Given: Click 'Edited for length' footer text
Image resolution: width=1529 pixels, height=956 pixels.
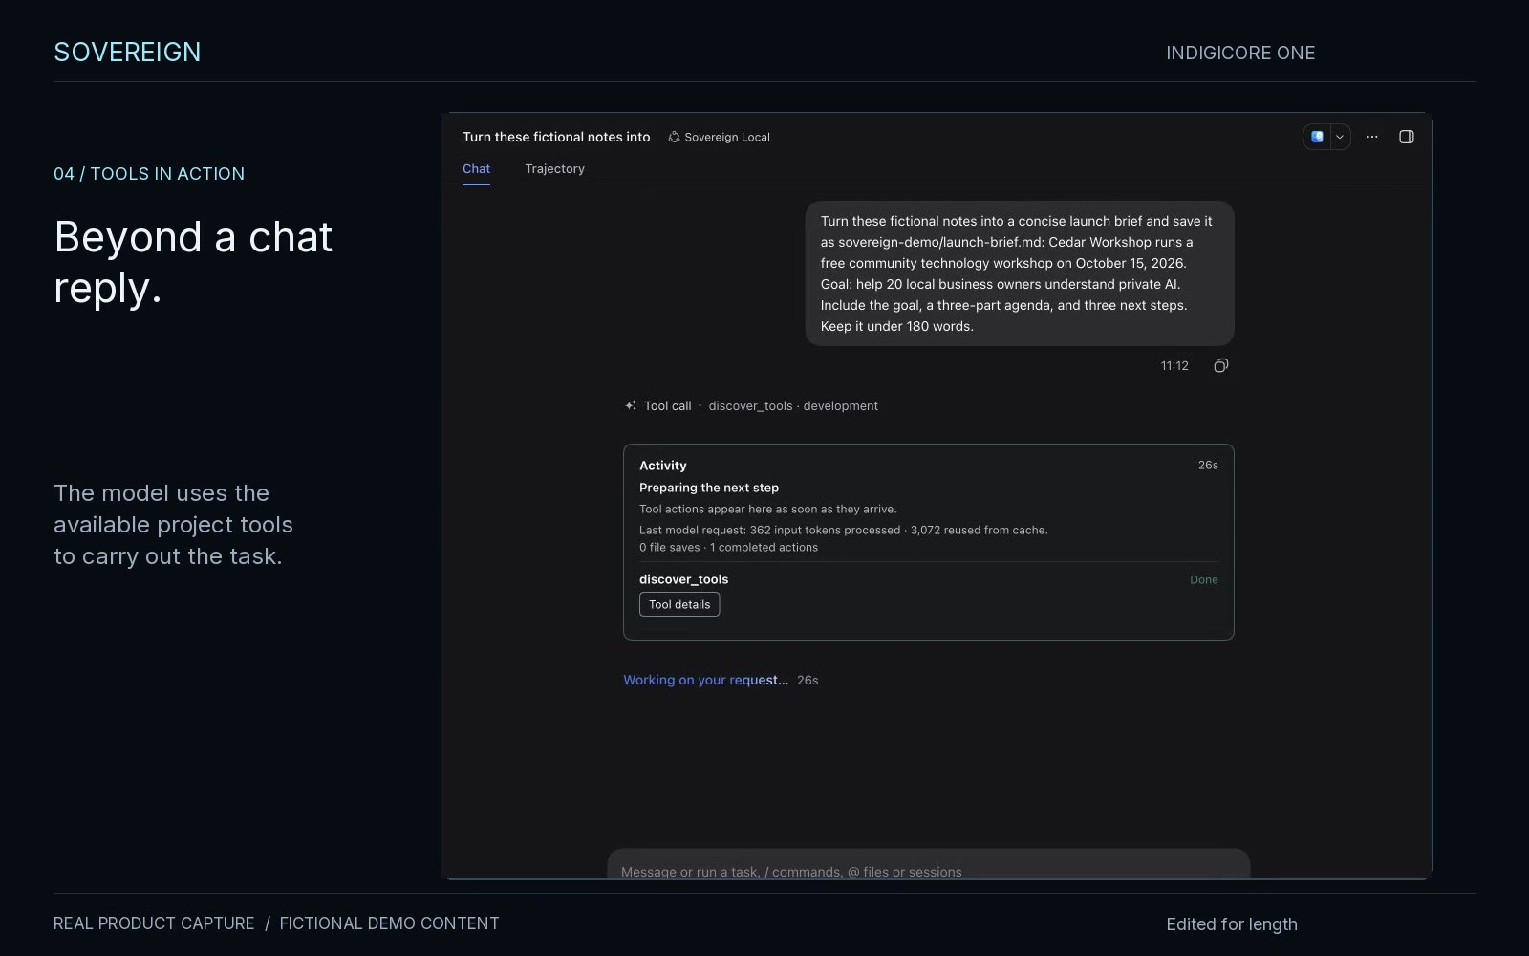Looking at the screenshot, I should tap(1232, 924).
